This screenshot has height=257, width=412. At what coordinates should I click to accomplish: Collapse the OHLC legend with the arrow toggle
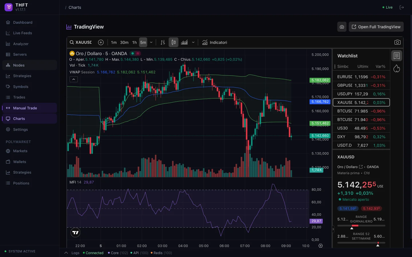coord(74,79)
